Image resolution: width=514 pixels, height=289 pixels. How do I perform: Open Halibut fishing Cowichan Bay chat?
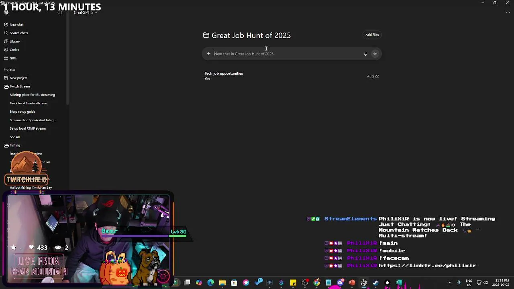coord(31,187)
